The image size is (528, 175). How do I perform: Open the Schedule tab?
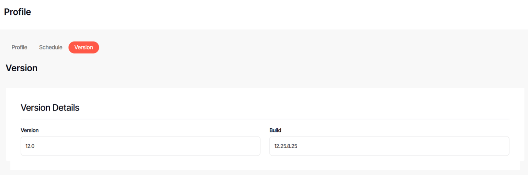51,48
